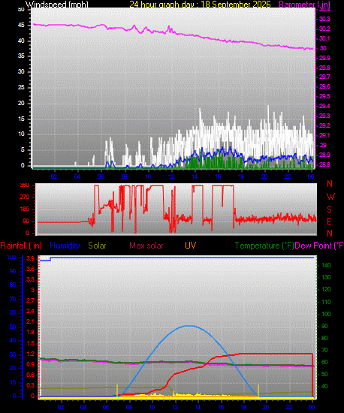Click 29.9 on the barometer axis
The width and height of the screenshot is (344, 413).
[324, 58]
